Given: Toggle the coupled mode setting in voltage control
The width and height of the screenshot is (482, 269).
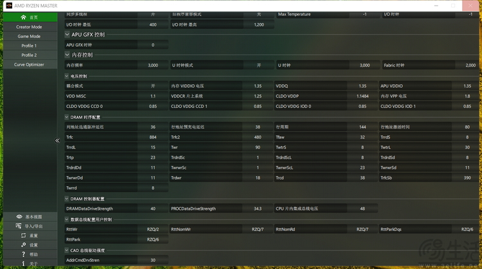Looking at the screenshot, I should (x=153, y=86).
